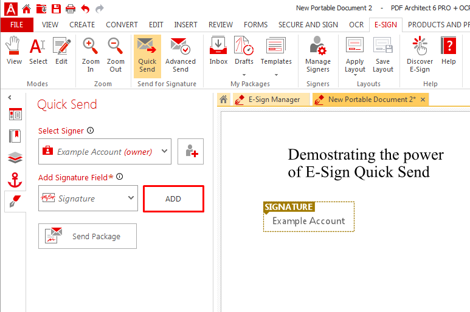Show info tooltip beside Add Signature Field
This screenshot has height=312, width=470.
point(120,177)
